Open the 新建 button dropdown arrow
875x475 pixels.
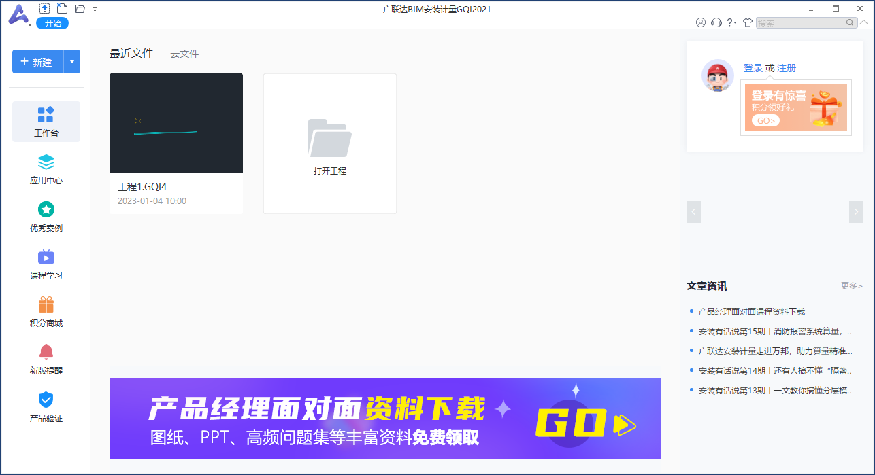71,61
